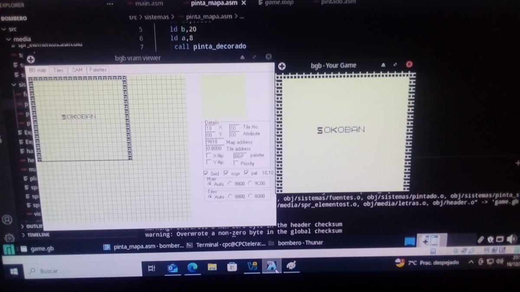This screenshot has height=292, width=520.
Task: Select the Map 9800 radio button
Action: (x=231, y=184)
